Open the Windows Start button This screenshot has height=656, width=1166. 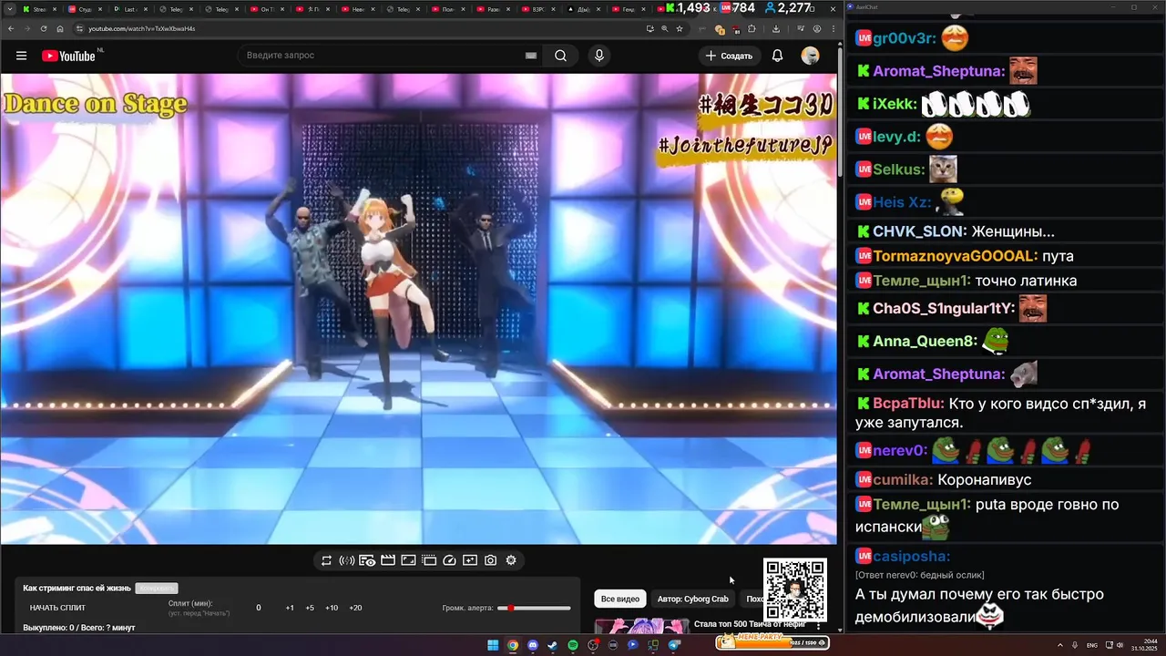click(493, 645)
